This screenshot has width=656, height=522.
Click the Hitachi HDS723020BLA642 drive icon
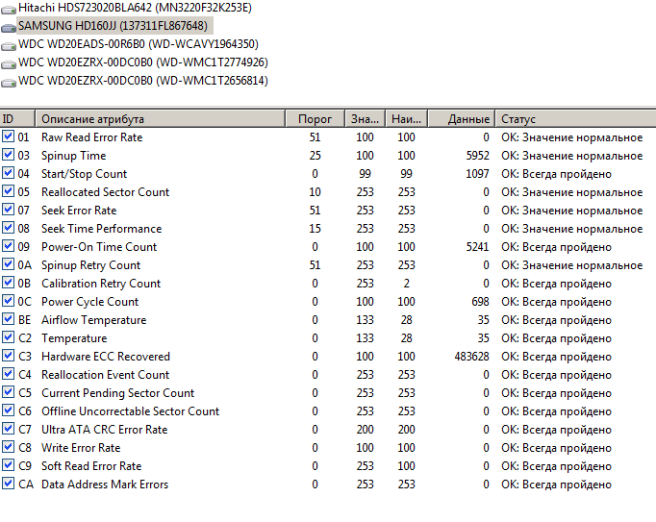coord(9,10)
